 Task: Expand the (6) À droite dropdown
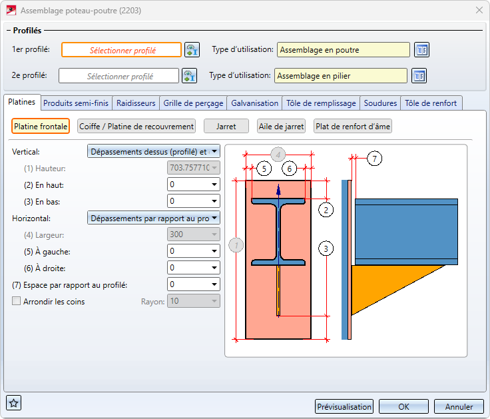214,268
